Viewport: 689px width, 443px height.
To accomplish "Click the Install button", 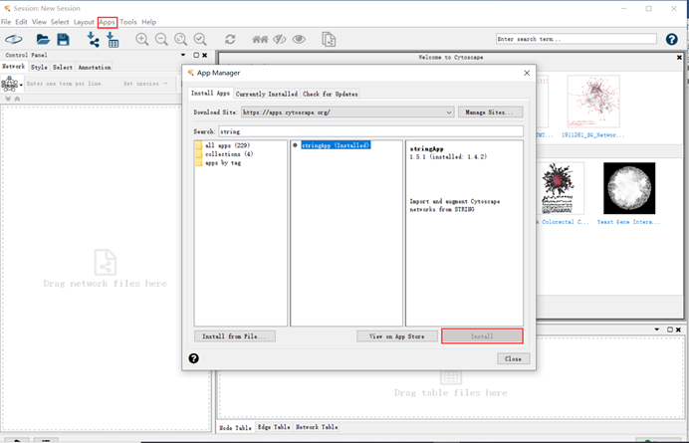I will pos(482,336).
